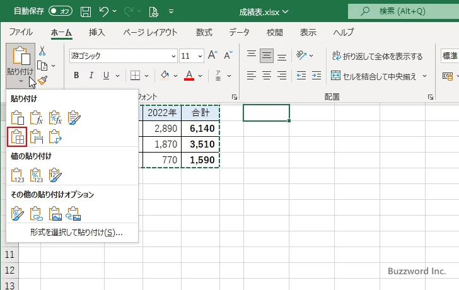This screenshot has height=290, width=459.
Task: Click the Cut scissors icon
Action: (x=42, y=51)
